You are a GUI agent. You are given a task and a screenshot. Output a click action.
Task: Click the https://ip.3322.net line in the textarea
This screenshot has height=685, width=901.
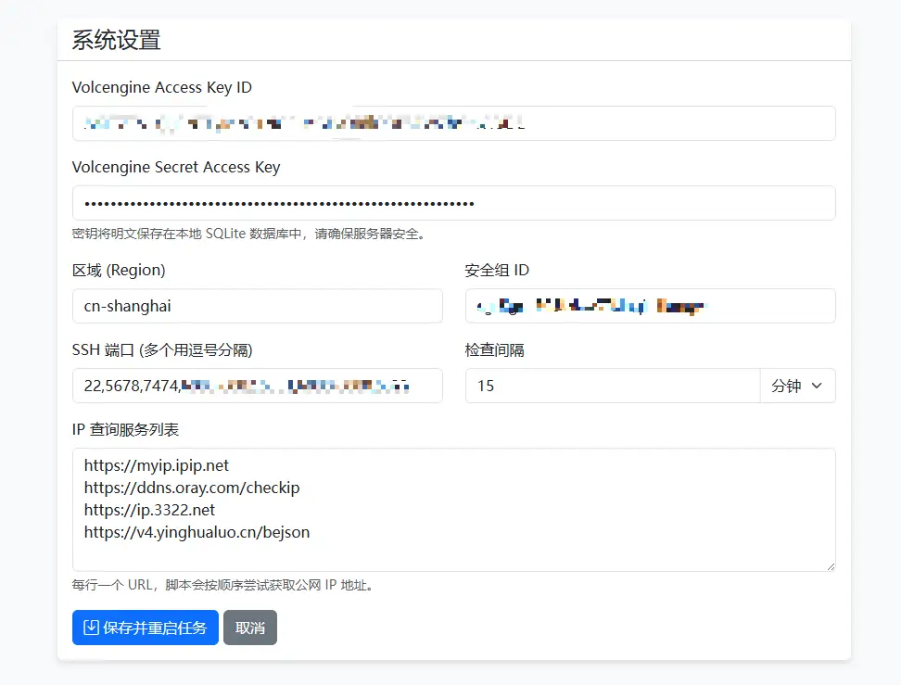pos(149,510)
